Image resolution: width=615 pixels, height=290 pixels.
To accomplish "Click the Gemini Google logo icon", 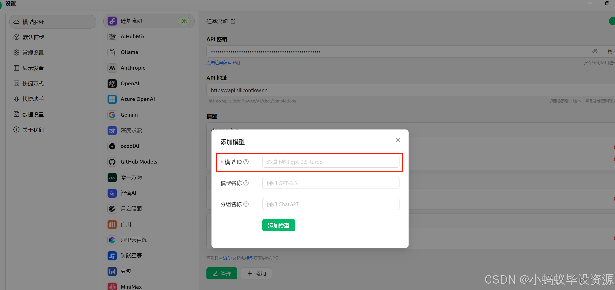I will [x=112, y=115].
